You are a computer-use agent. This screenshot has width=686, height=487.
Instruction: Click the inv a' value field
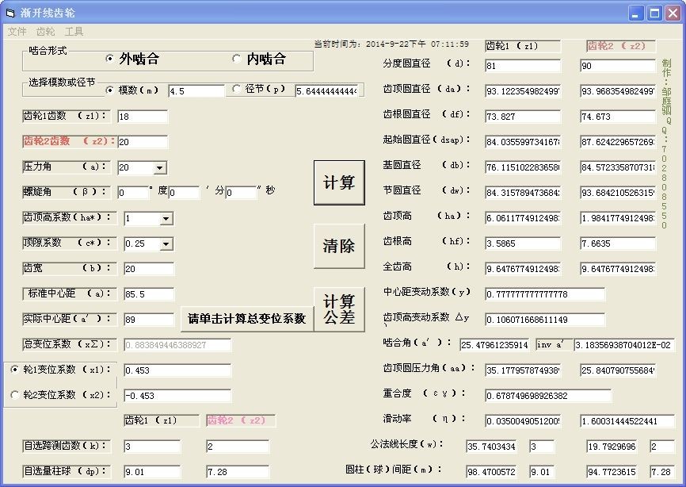624,345
